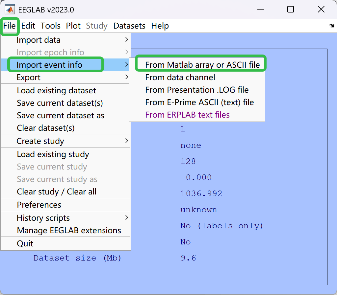Open the Tools menu

(50, 26)
